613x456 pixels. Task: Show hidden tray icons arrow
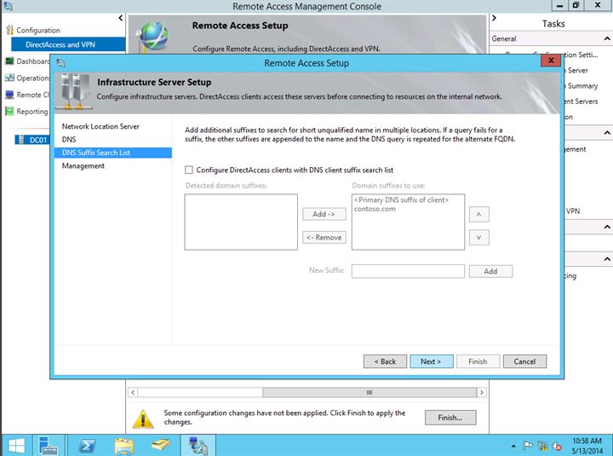[x=513, y=446]
